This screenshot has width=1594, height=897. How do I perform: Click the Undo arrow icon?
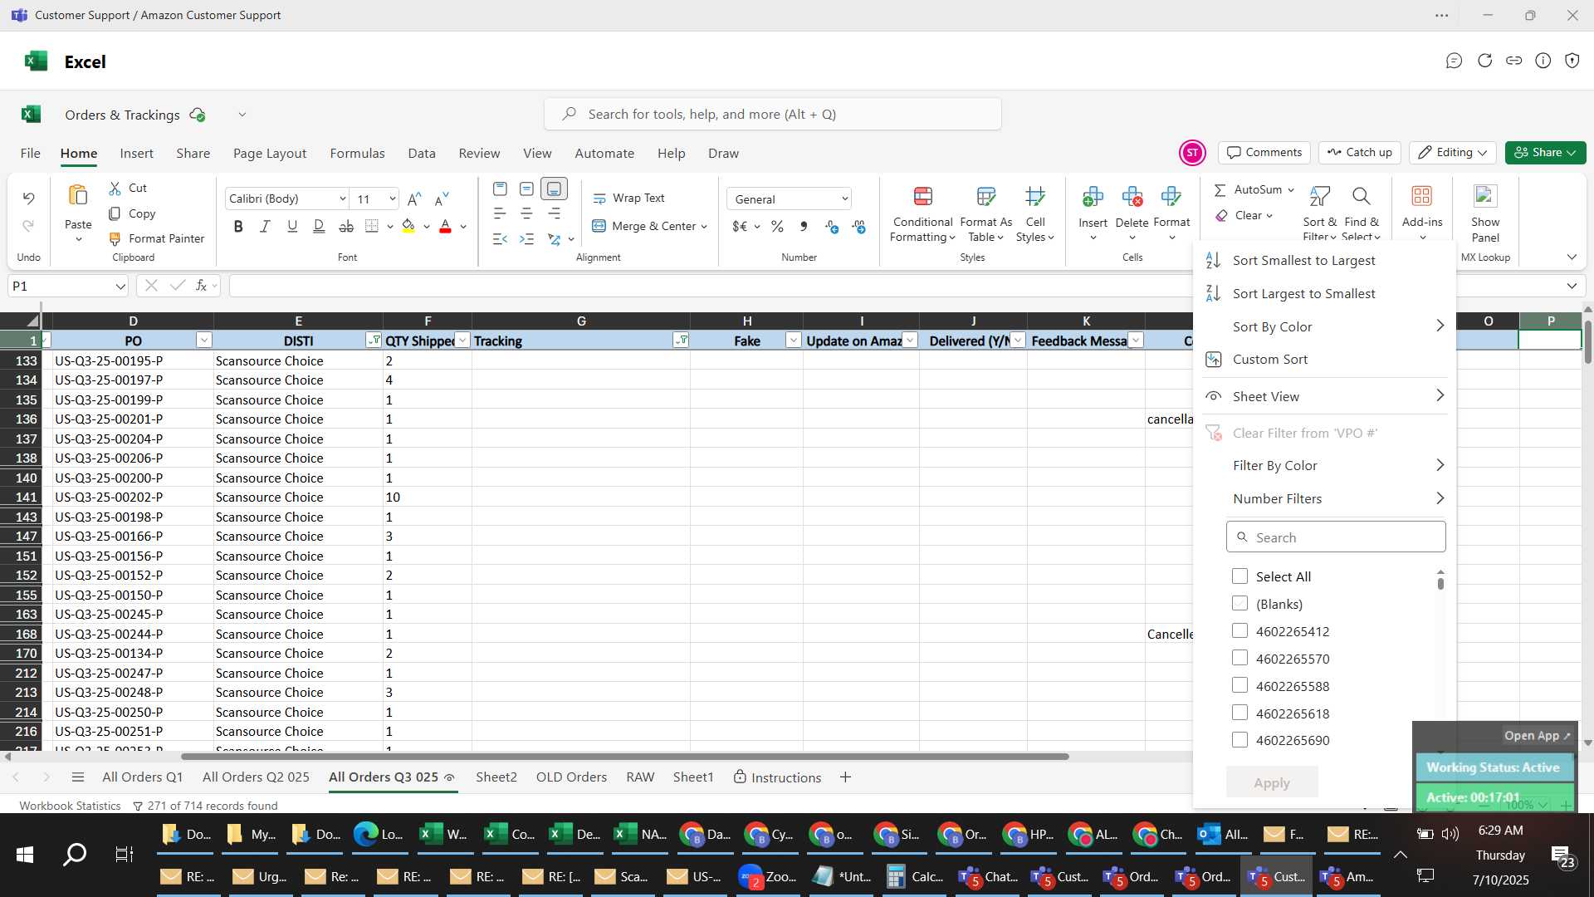(x=28, y=199)
